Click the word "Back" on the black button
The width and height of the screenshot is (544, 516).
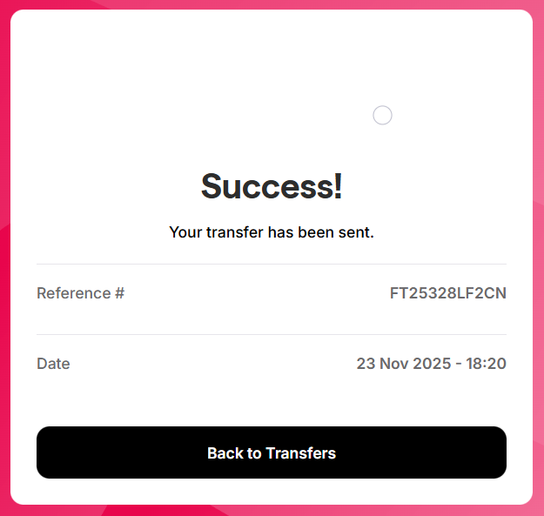(x=225, y=453)
